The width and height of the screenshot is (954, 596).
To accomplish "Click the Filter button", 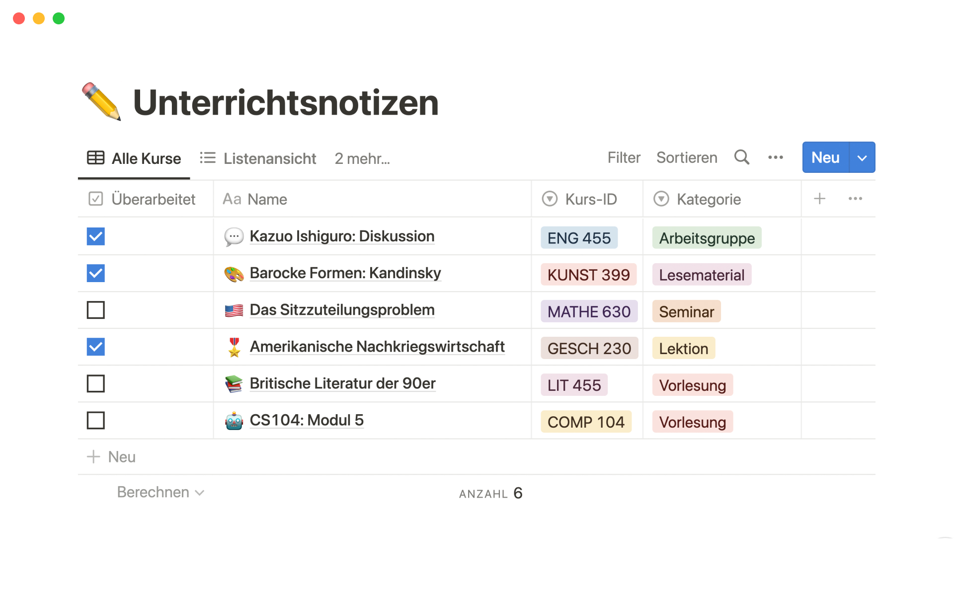I will (624, 157).
